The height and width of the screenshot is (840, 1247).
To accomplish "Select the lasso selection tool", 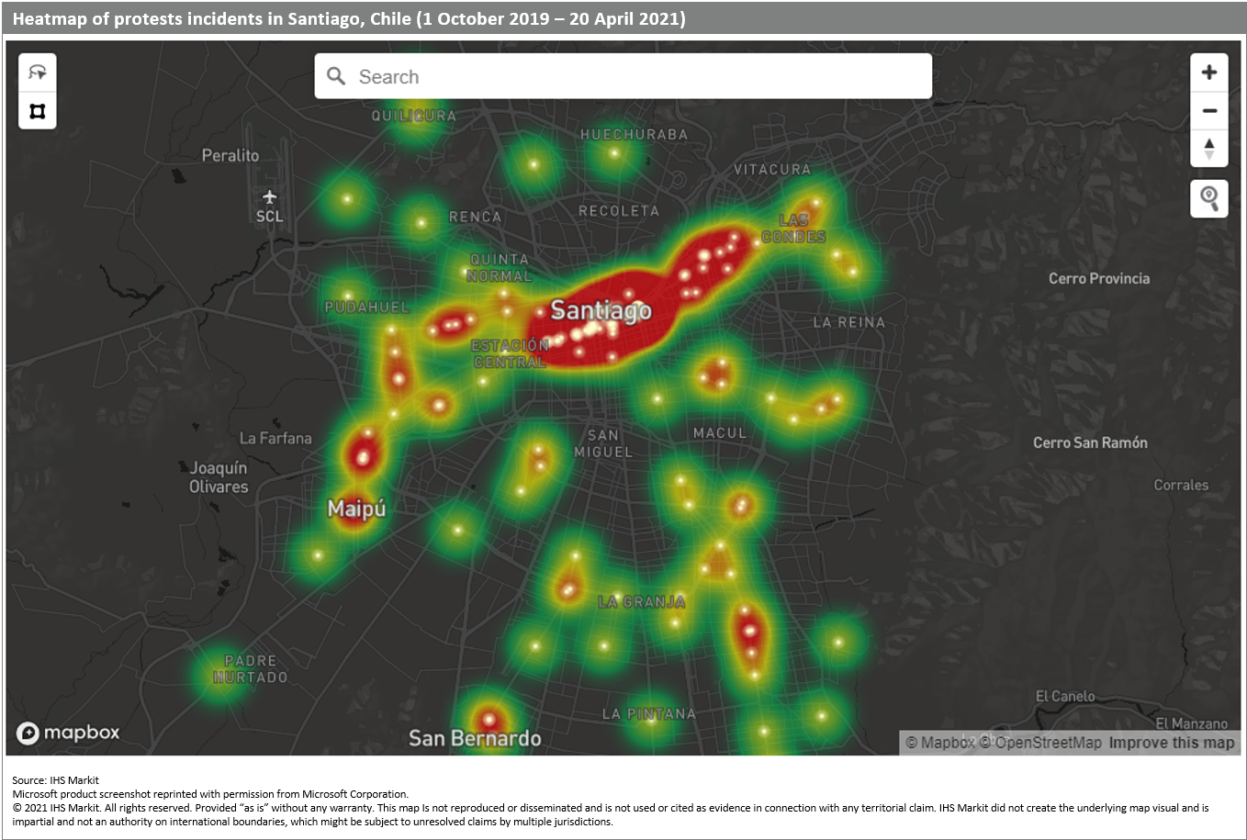I will 38,73.
